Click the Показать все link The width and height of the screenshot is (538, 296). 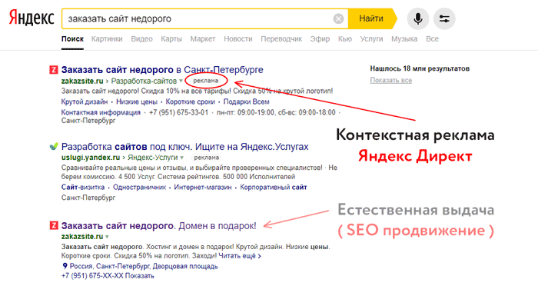[x=390, y=80]
